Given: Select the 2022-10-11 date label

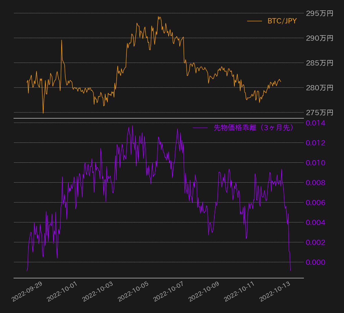Looking at the screenshot, I should pos(240,292).
